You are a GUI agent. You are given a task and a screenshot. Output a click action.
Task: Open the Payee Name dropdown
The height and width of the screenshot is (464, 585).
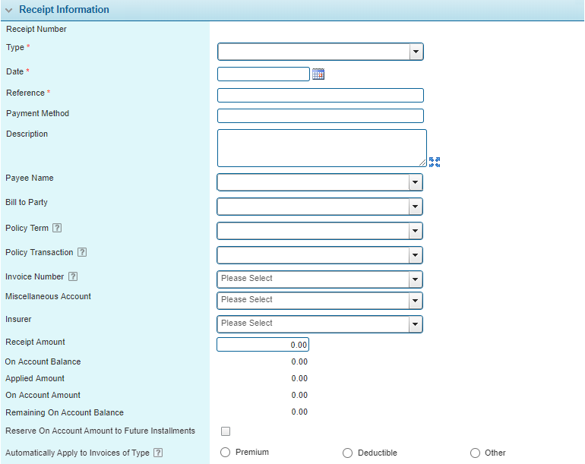point(415,182)
